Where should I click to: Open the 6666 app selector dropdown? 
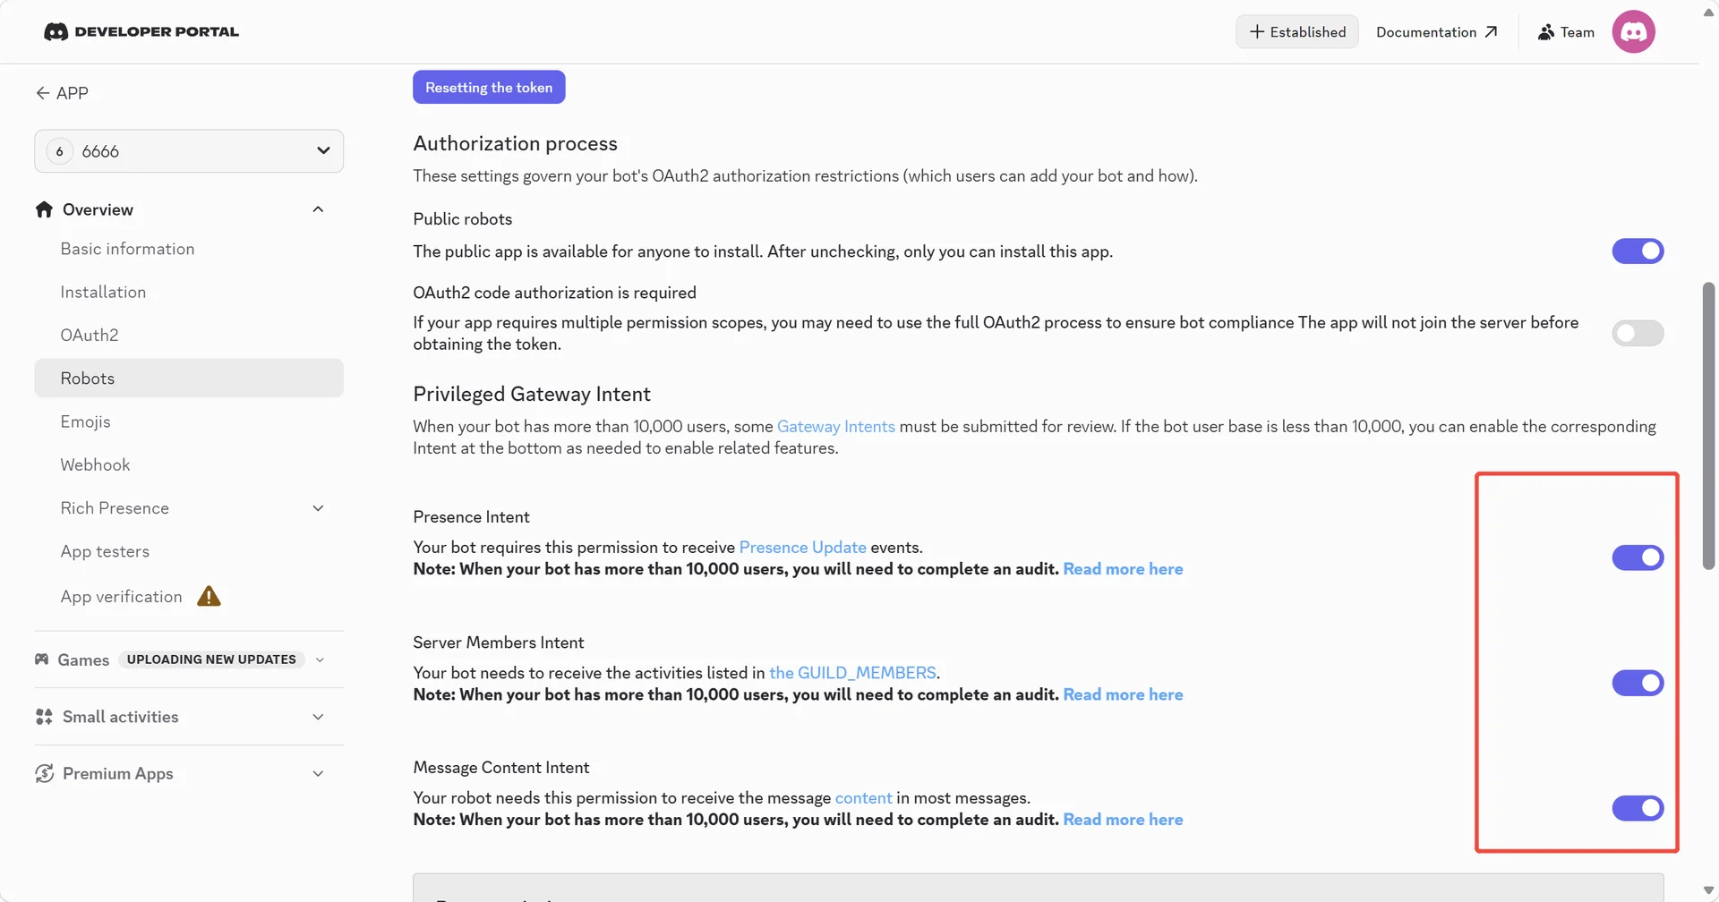[x=189, y=151]
